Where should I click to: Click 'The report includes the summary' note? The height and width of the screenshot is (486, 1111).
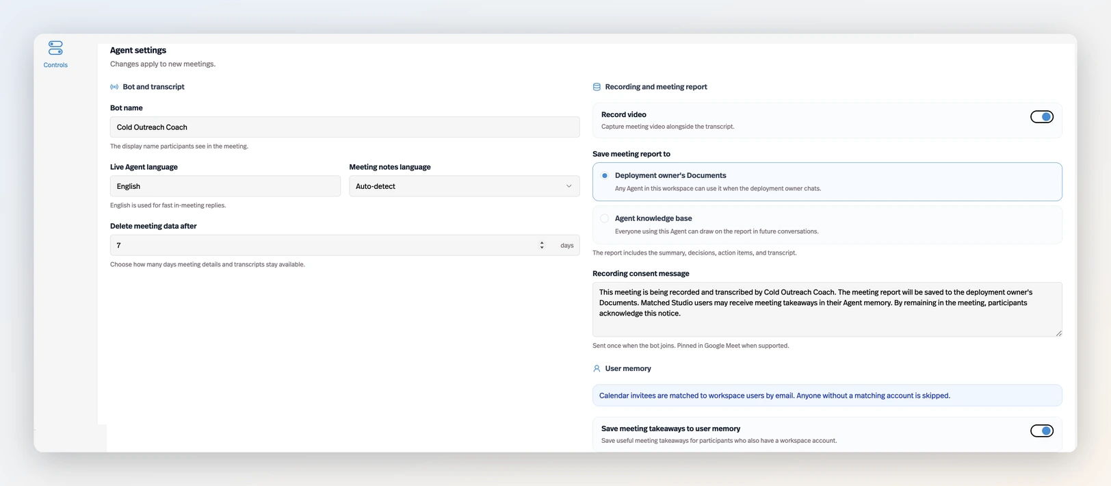click(694, 253)
